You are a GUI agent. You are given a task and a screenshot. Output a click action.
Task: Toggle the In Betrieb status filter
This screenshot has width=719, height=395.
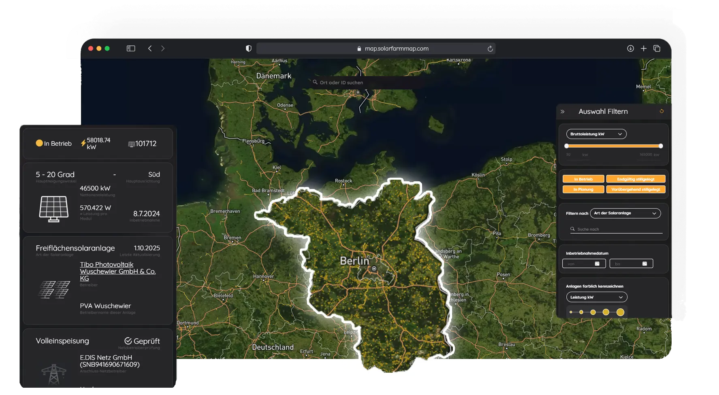(x=583, y=179)
